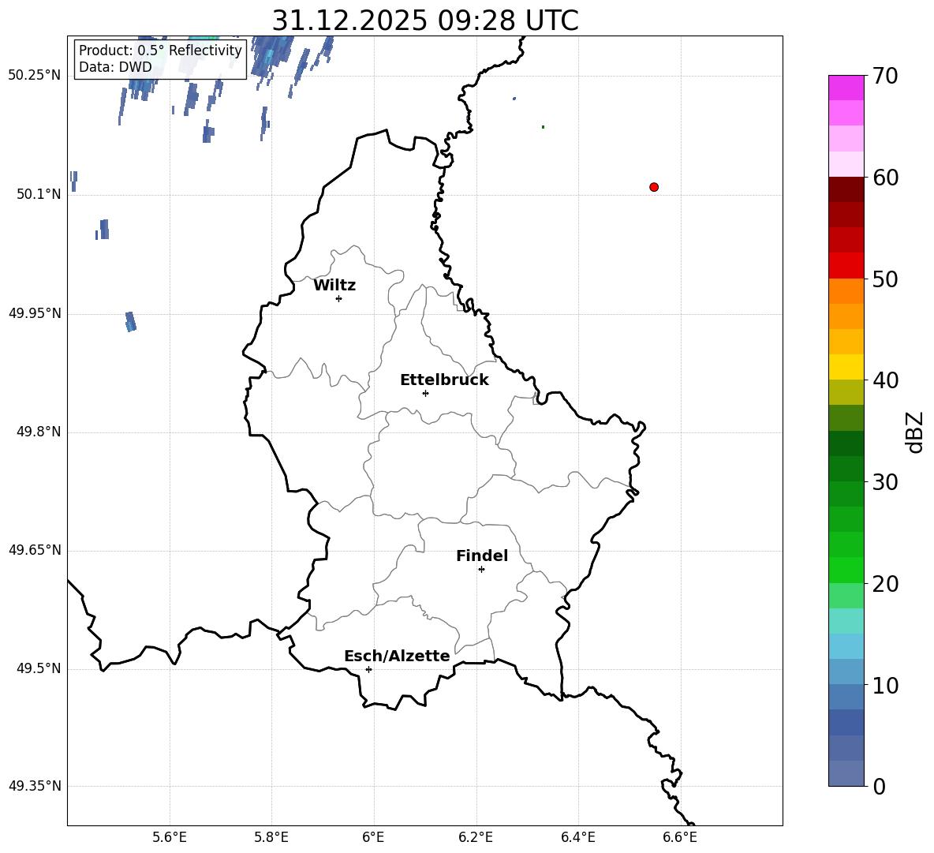This screenshot has height=853, width=934.
Task: Click the 49.35°N latitude label
Action: (x=35, y=786)
